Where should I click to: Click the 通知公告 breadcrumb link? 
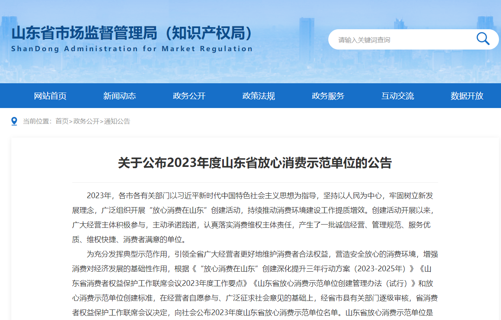117,121
